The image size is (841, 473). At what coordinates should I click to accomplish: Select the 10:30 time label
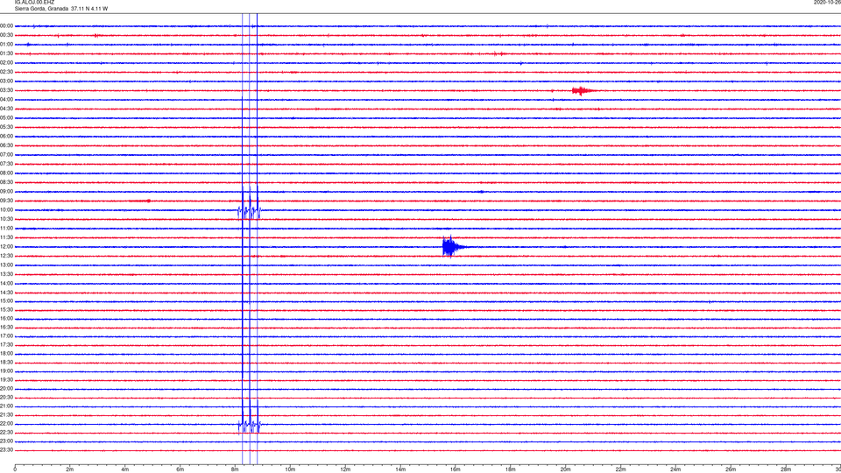point(6,219)
